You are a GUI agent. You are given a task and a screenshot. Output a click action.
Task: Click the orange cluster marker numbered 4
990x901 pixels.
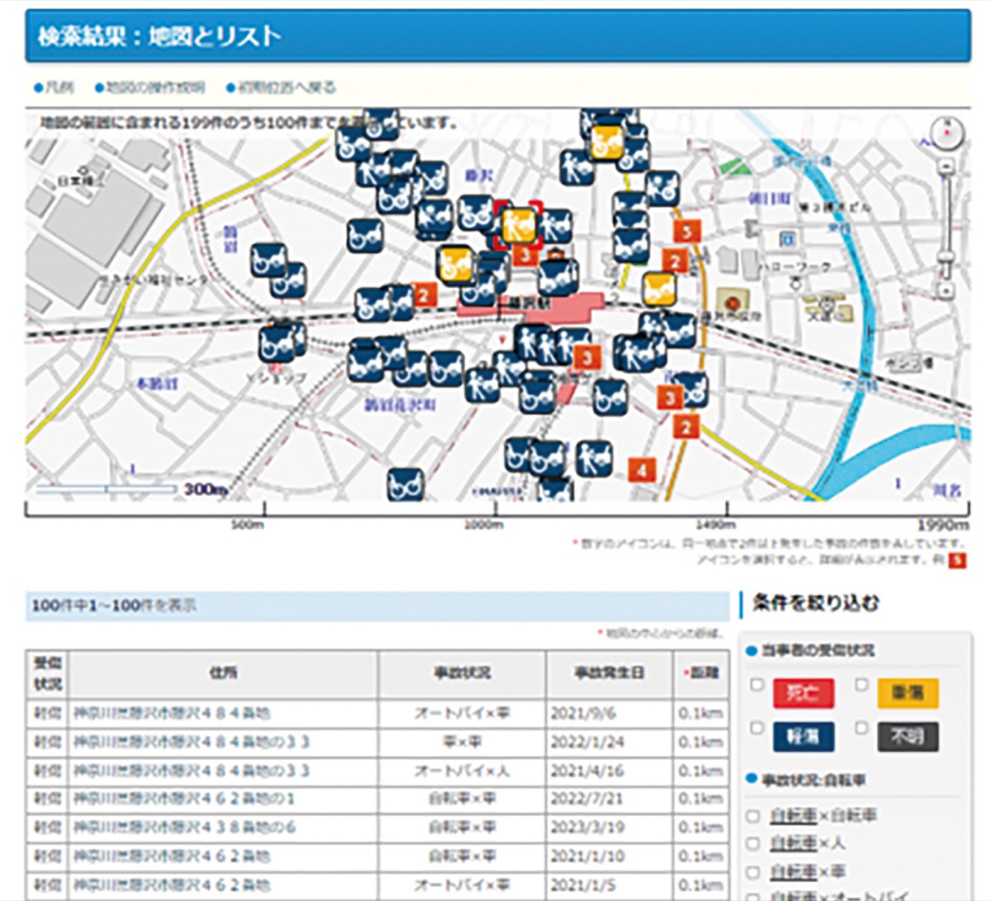[641, 470]
